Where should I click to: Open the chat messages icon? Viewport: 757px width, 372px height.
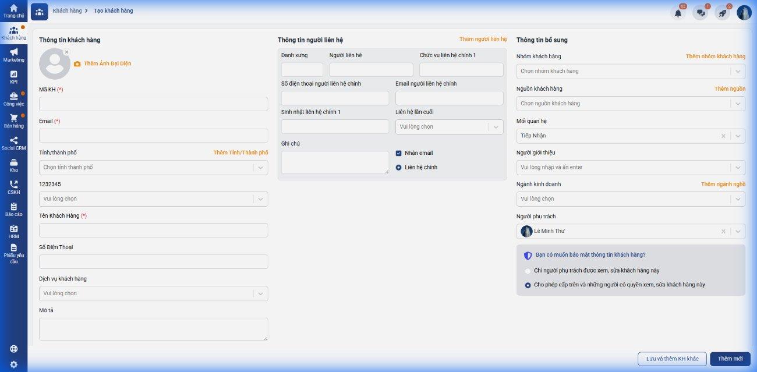(x=700, y=13)
